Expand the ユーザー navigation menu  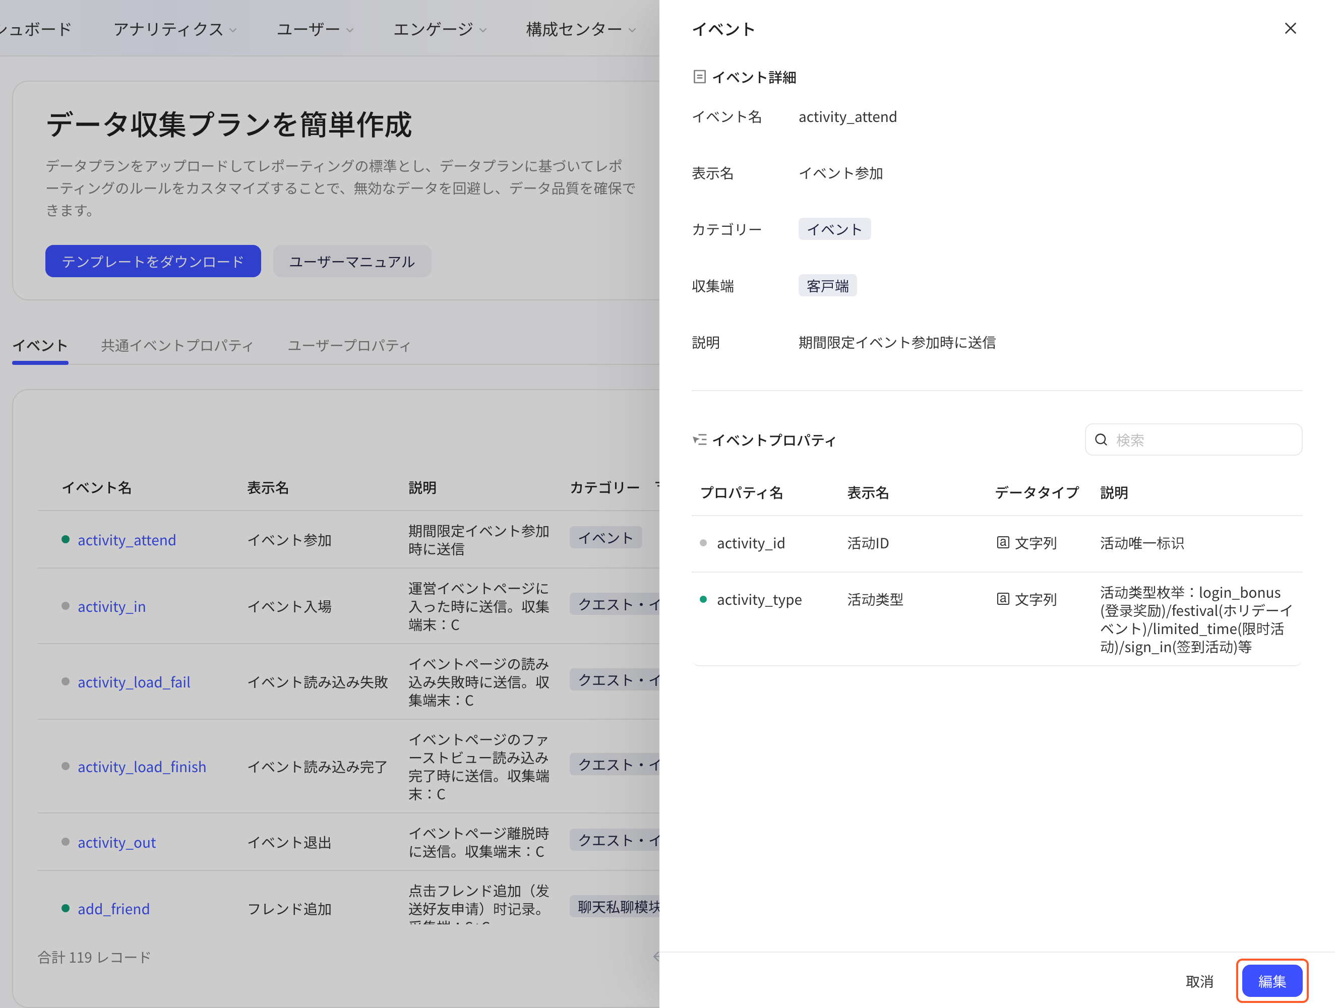(x=315, y=29)
